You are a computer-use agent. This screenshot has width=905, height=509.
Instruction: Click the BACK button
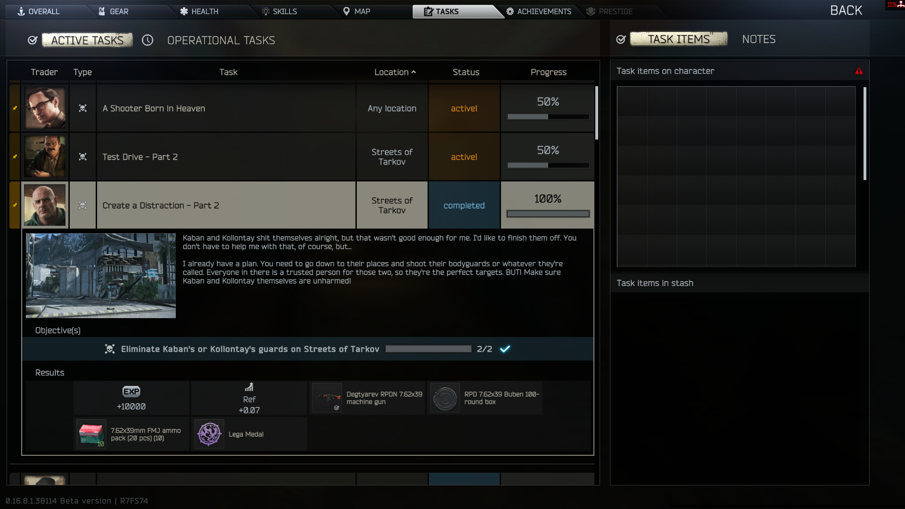846,10
